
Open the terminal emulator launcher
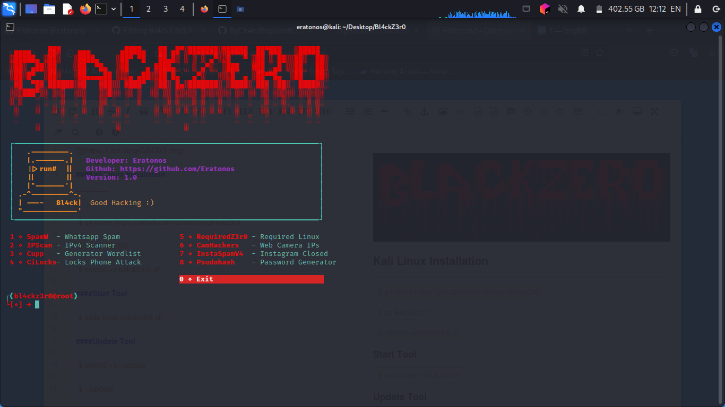tap(101, 9)
